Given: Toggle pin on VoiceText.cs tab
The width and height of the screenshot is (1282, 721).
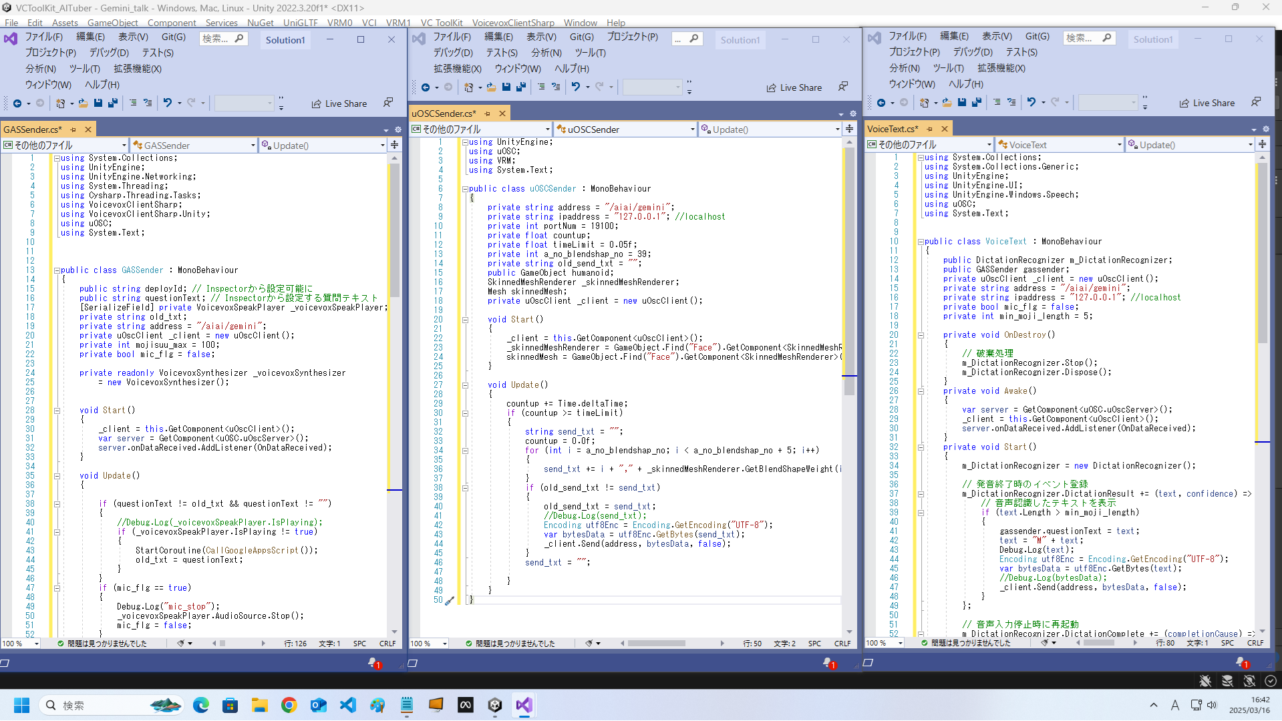Looking at the screenshot, I should (x=929, y=129).
